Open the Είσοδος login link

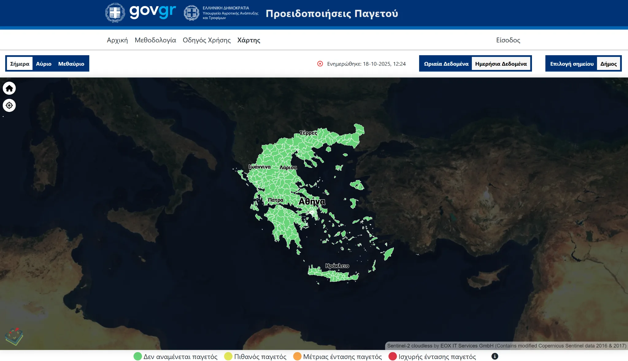(509, 40)
